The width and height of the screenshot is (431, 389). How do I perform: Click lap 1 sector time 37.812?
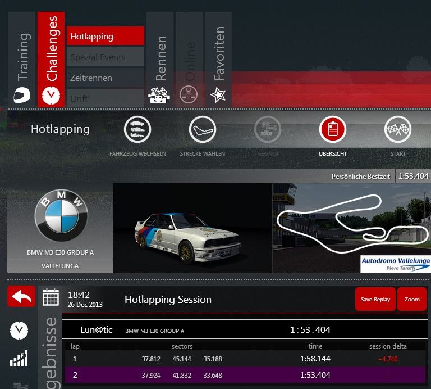coord(151,359)
